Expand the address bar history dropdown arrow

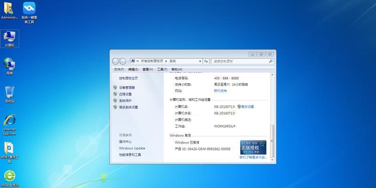point(199,61)
